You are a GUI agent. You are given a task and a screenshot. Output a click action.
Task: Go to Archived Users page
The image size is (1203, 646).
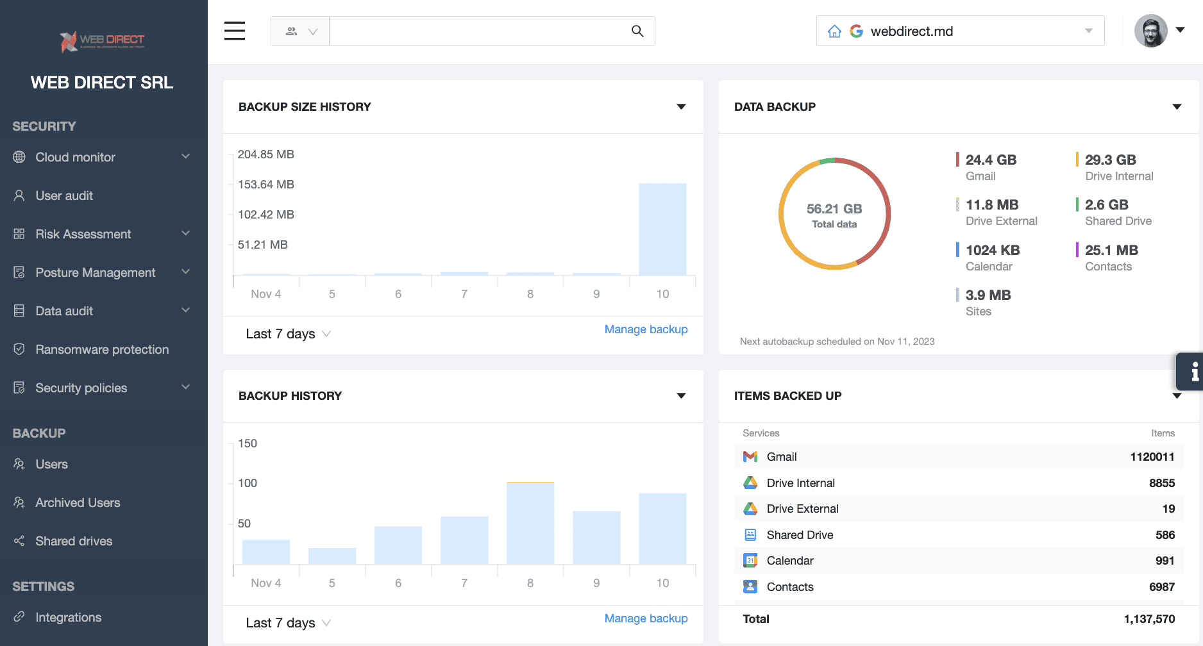click(78, 502)
